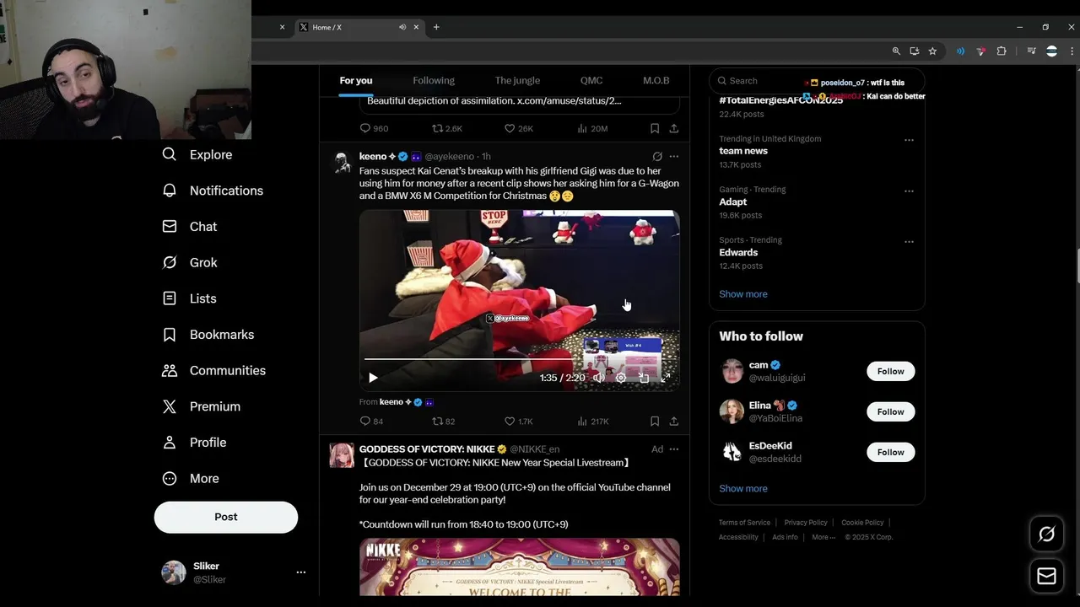Screen dimensions: 1080x607
Task: Open Privacy Policy footer link
Action: pyautogui.click(x=806, y=523)
